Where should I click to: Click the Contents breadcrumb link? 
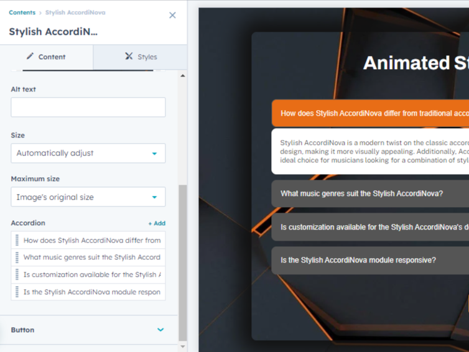[22, 12]
